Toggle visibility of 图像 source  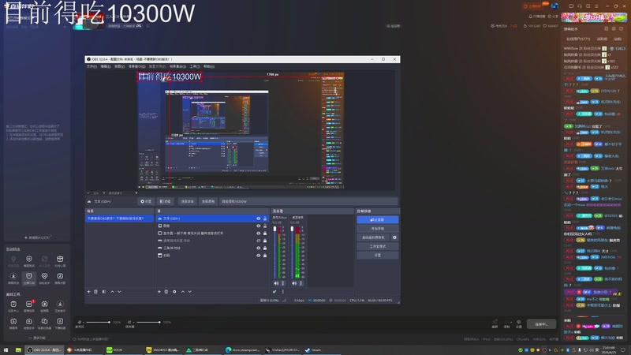pyautogui.click(x=259, y=226)
